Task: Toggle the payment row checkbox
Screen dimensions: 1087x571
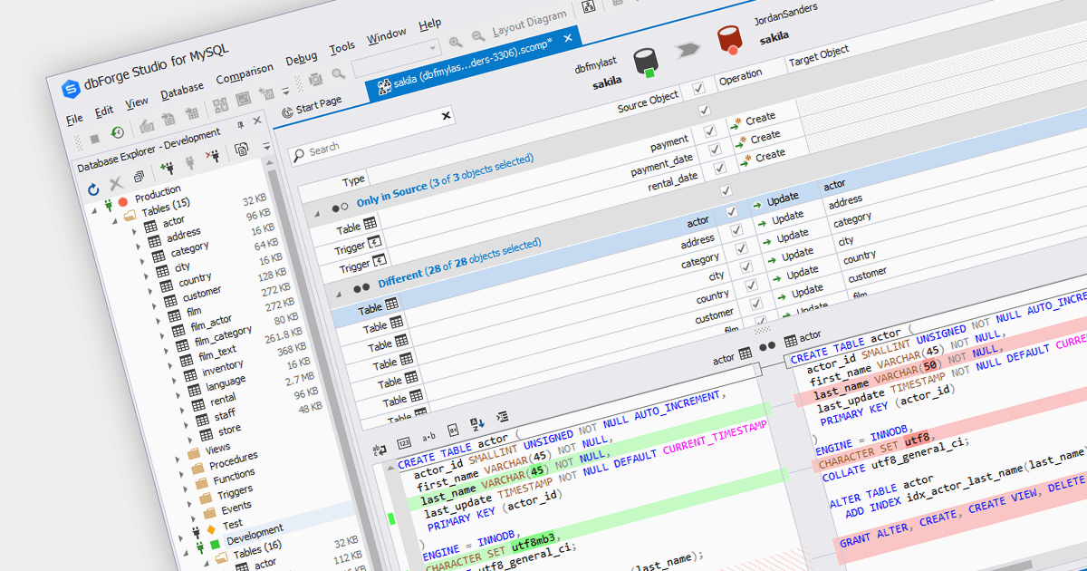Action: click(710, 132)
